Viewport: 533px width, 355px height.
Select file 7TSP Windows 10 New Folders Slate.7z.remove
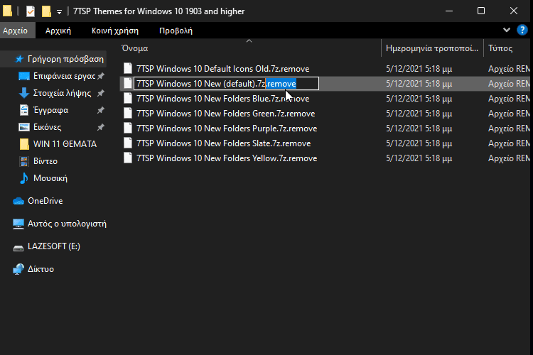[x=224, y=143]
